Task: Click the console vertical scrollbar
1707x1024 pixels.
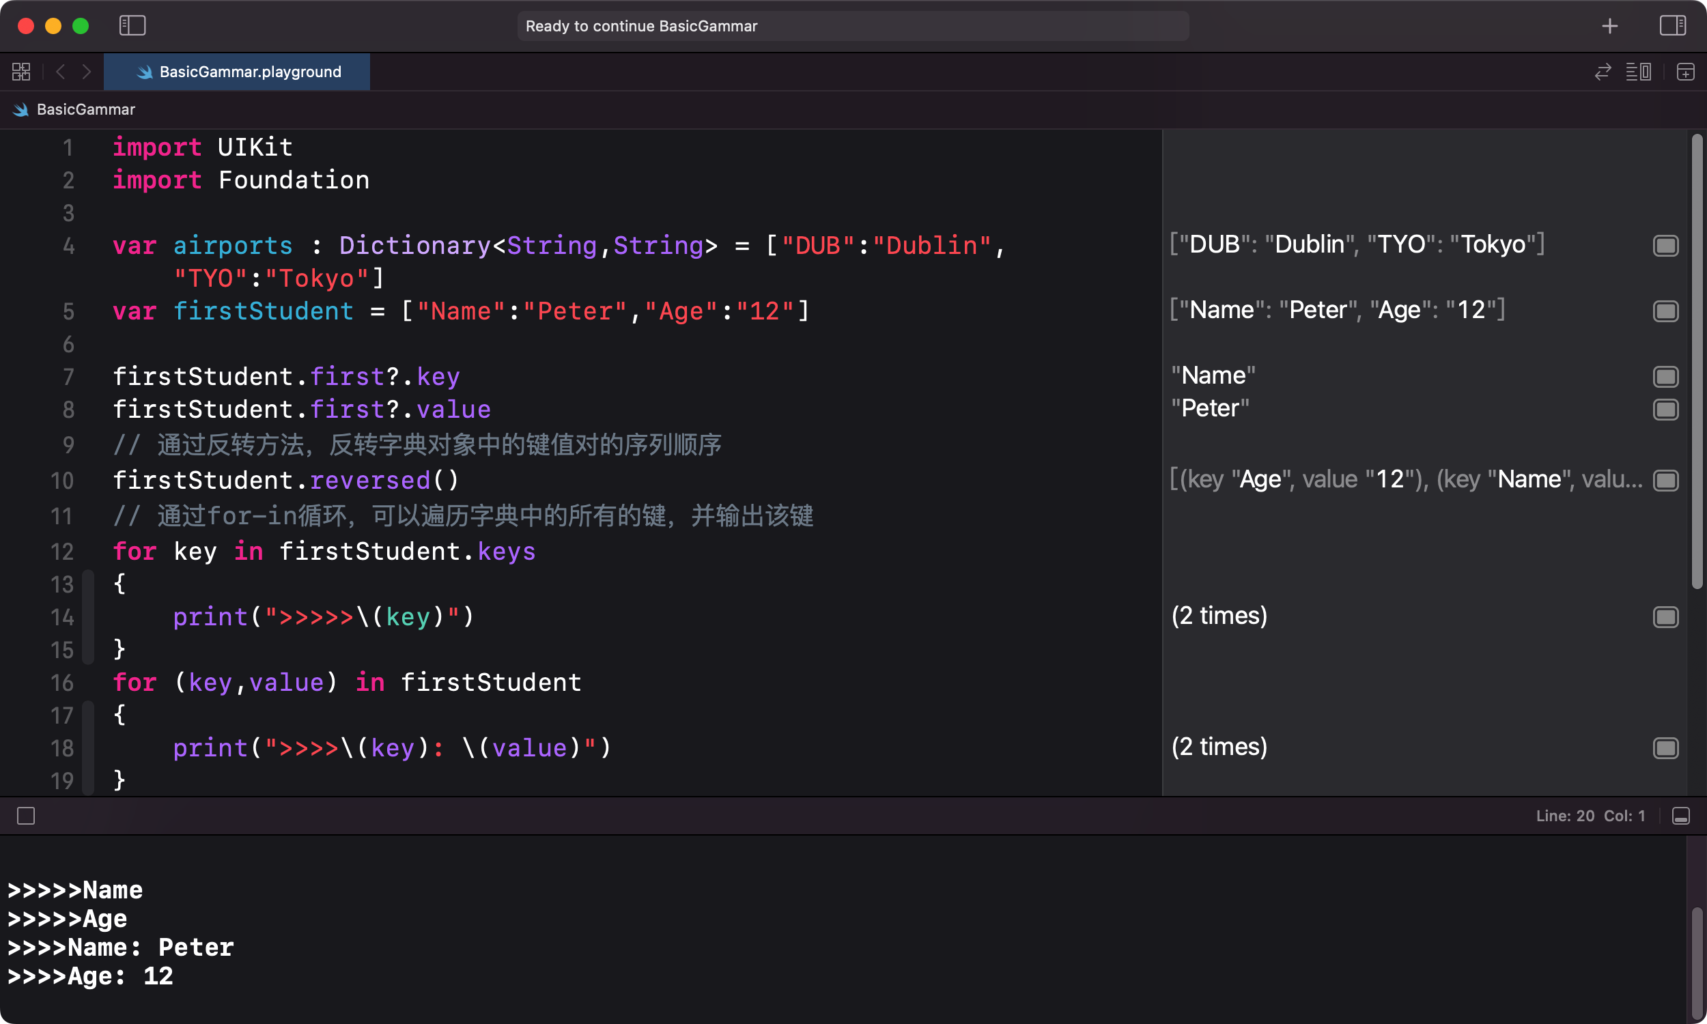Action: (1697, 964)
